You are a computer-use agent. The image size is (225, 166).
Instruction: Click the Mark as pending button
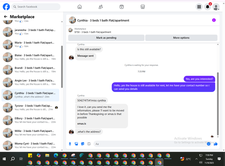pyautogui.click(x=106, y=38)
